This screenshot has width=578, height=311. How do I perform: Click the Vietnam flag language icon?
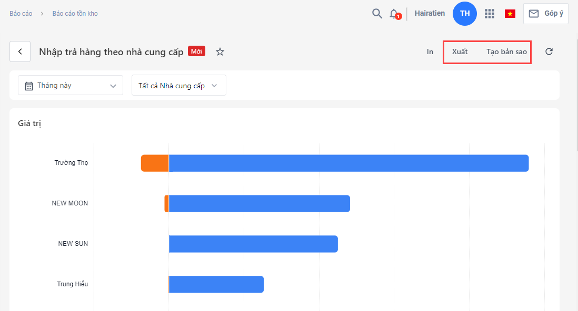pos(510,14)
